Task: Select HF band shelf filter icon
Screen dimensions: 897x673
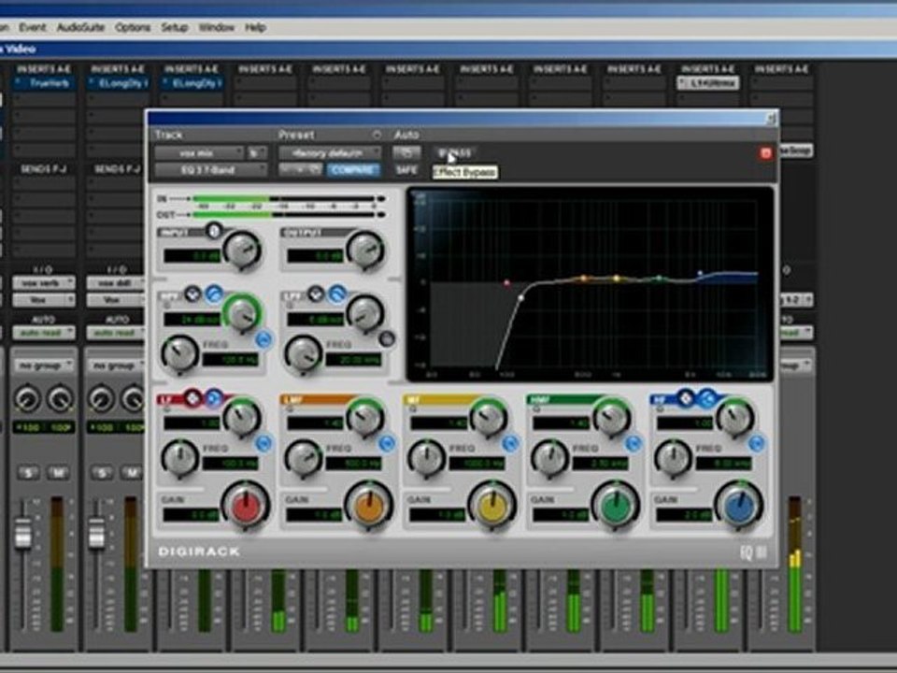Action: point(707,396)
